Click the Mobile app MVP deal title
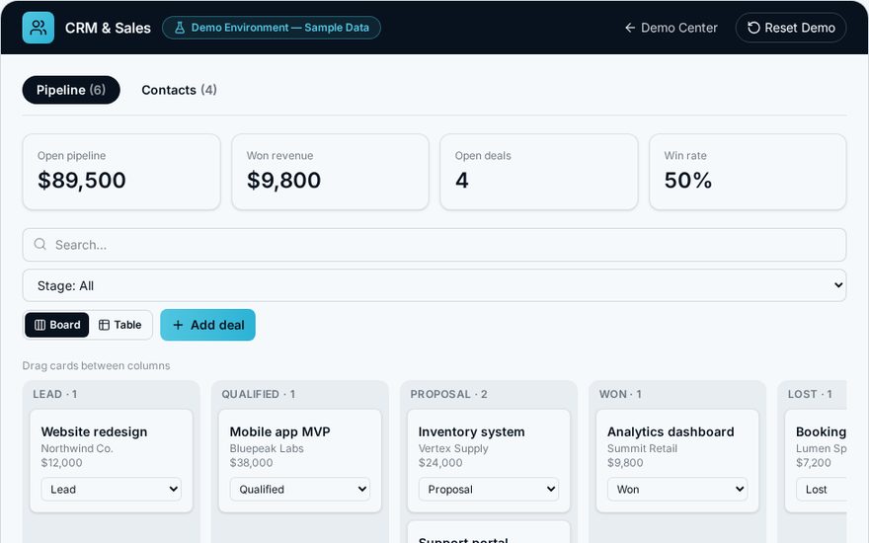The height and width of the screenshot is (543, 869). [279, 431]
